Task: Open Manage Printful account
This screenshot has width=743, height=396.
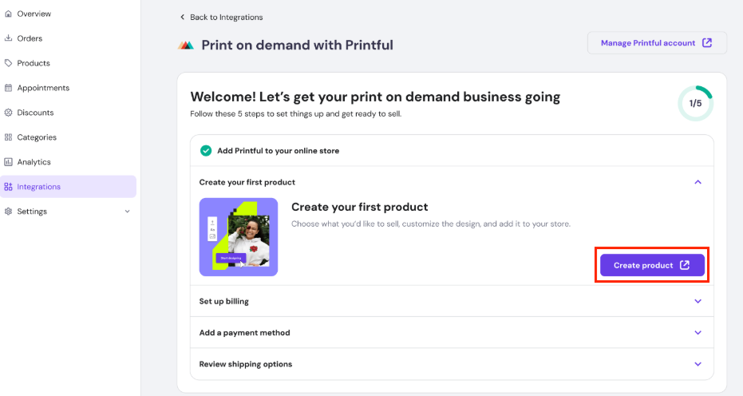Action: tap(656, 43)
